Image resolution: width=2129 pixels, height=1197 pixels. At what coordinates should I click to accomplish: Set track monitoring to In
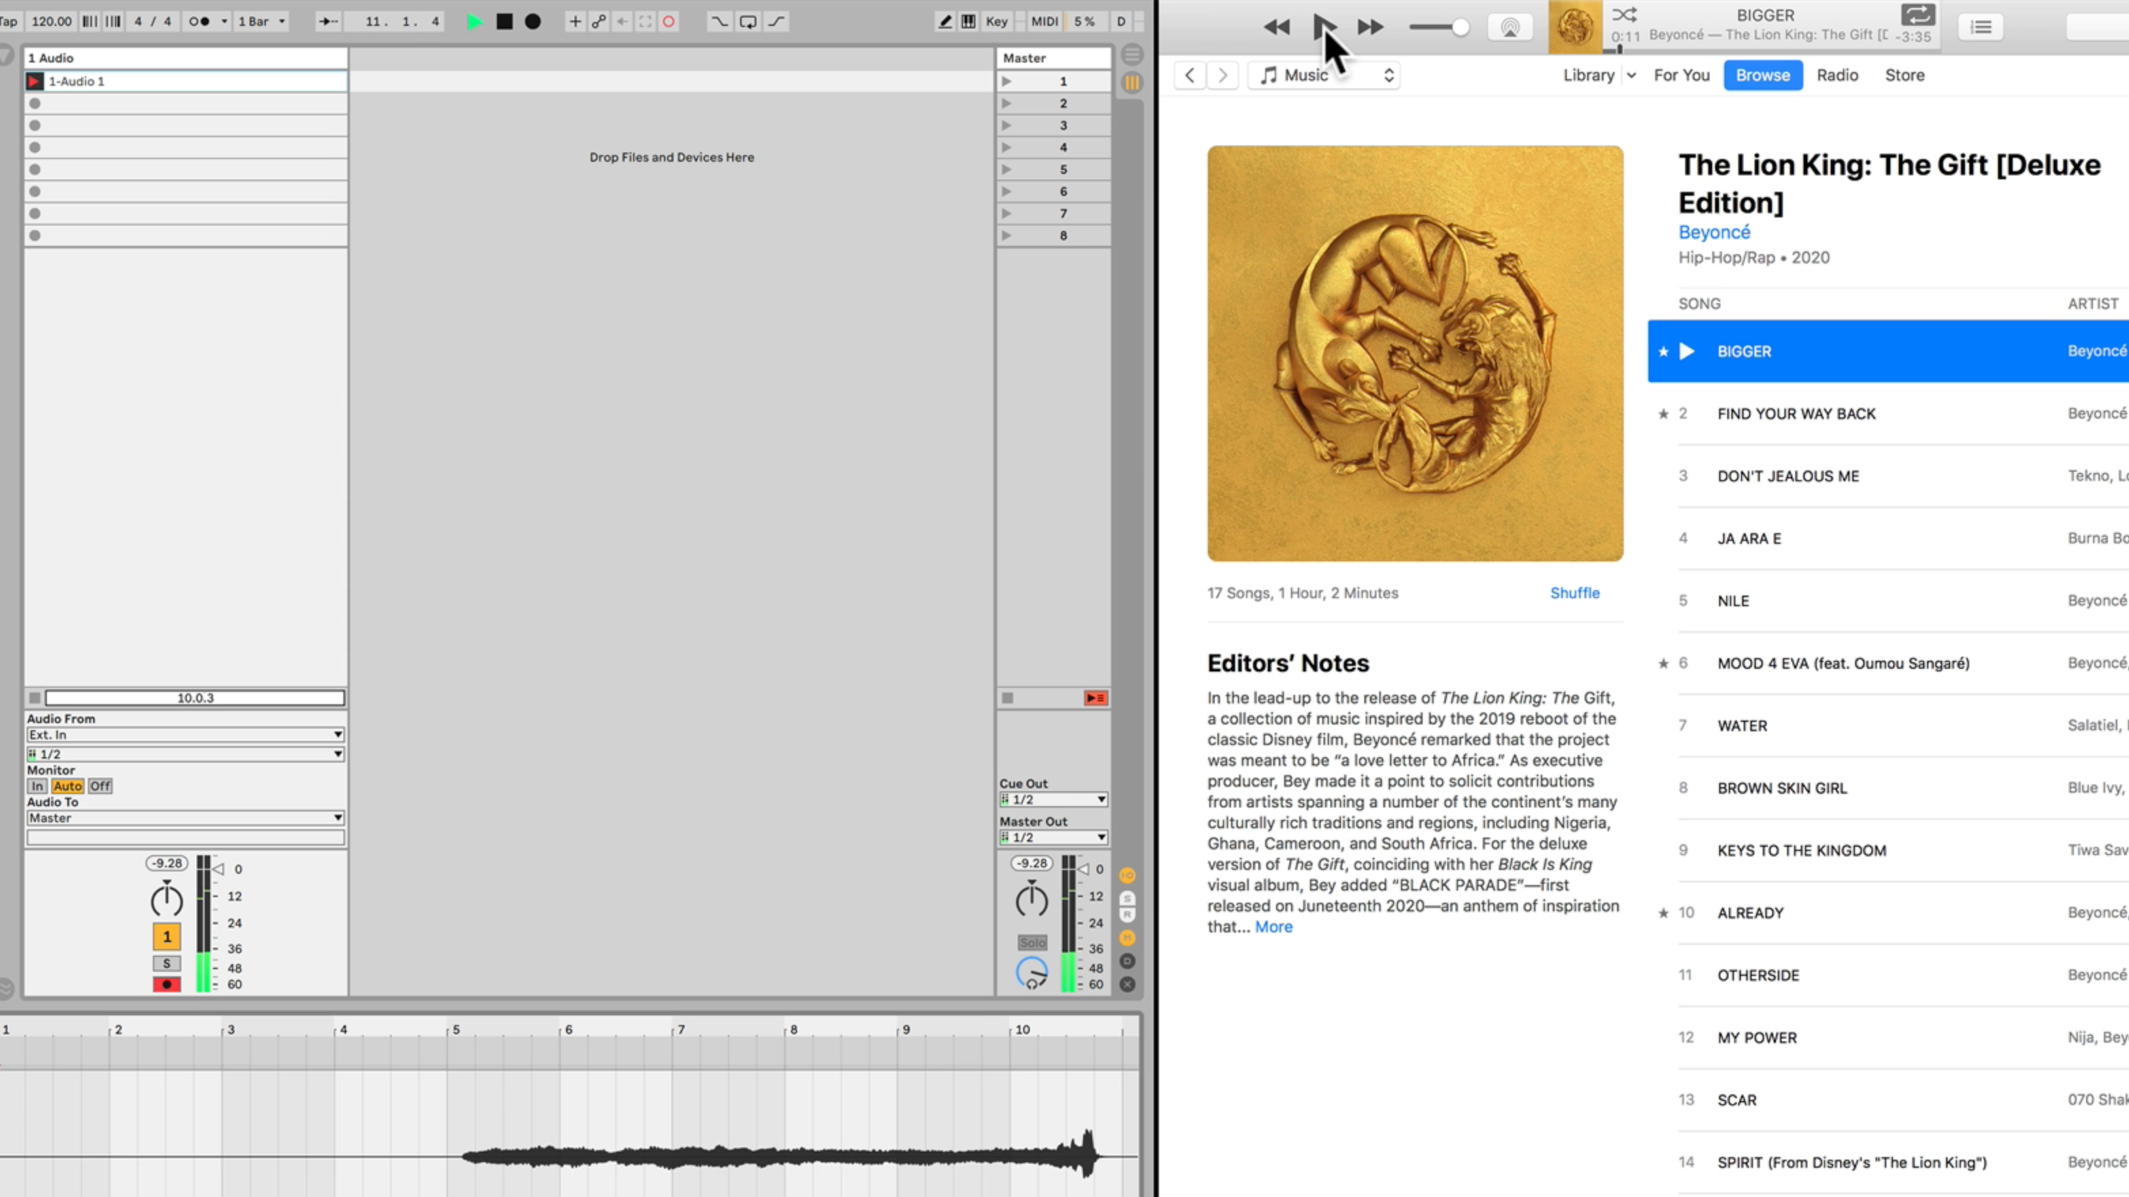coord(36,786)
